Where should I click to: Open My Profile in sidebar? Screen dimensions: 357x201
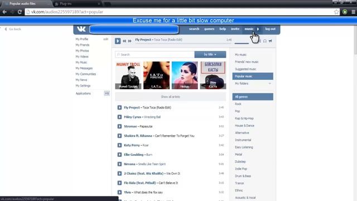pos(82,39)
